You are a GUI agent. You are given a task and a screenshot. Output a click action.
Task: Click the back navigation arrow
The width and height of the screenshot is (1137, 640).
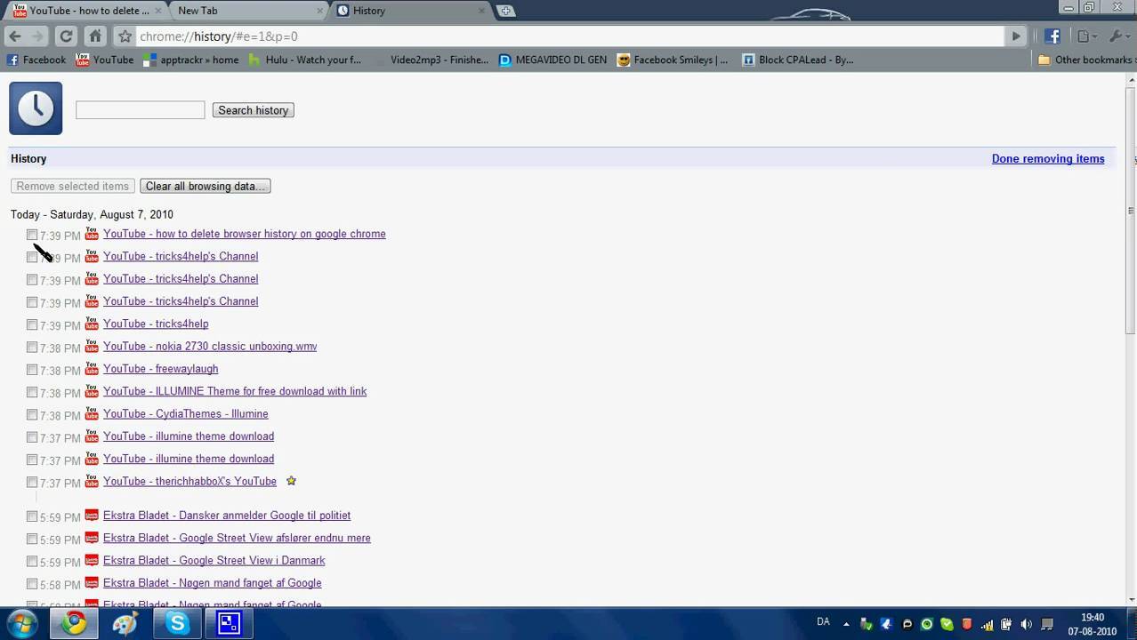[15, 36]
